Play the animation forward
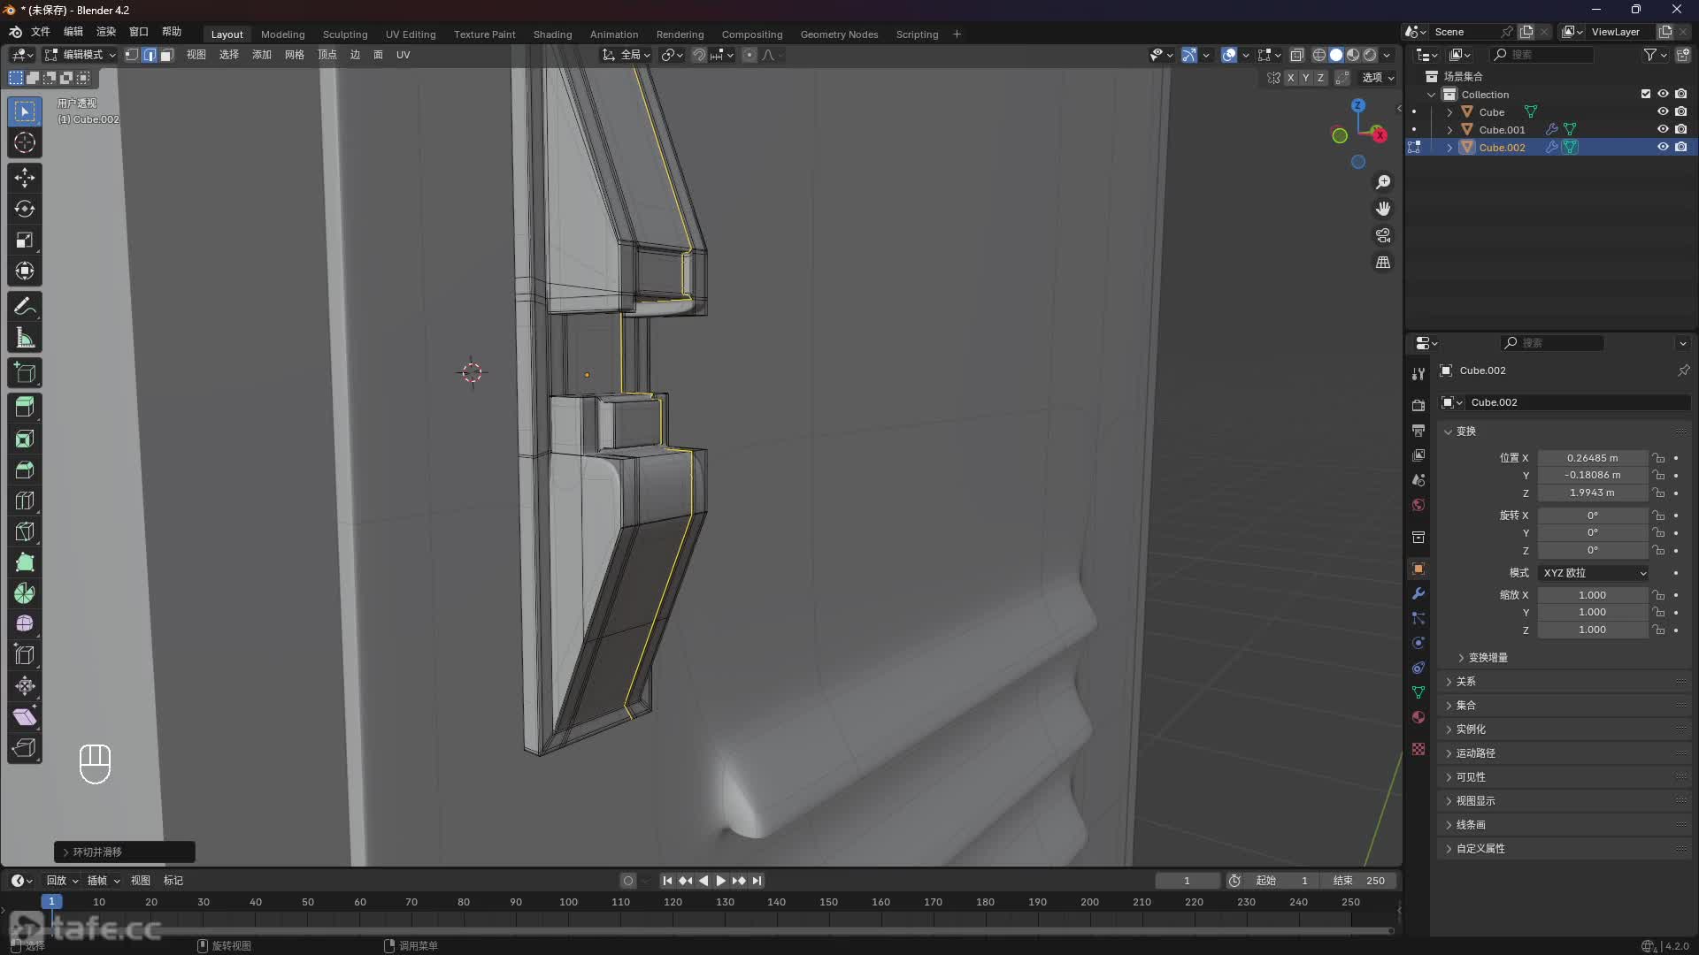1699x955 pixels. [720, 881]
